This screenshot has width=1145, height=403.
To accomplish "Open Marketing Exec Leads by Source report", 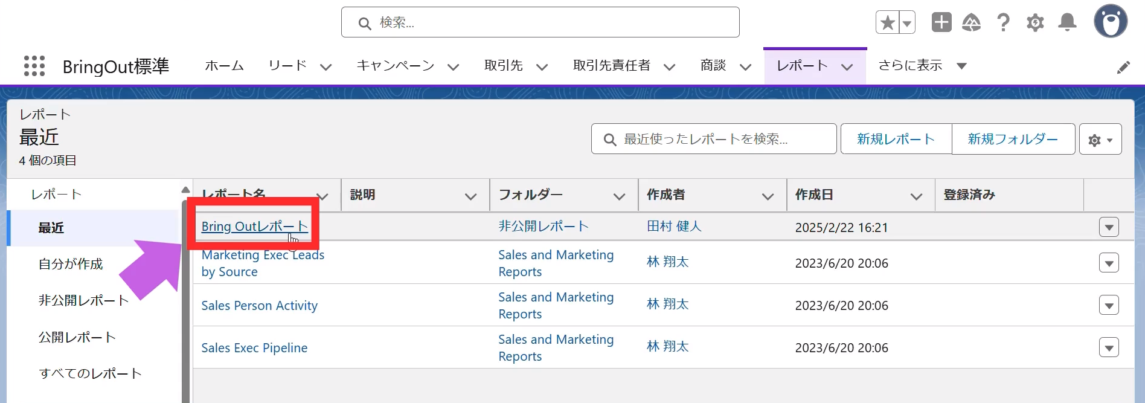I will point(263,263).
